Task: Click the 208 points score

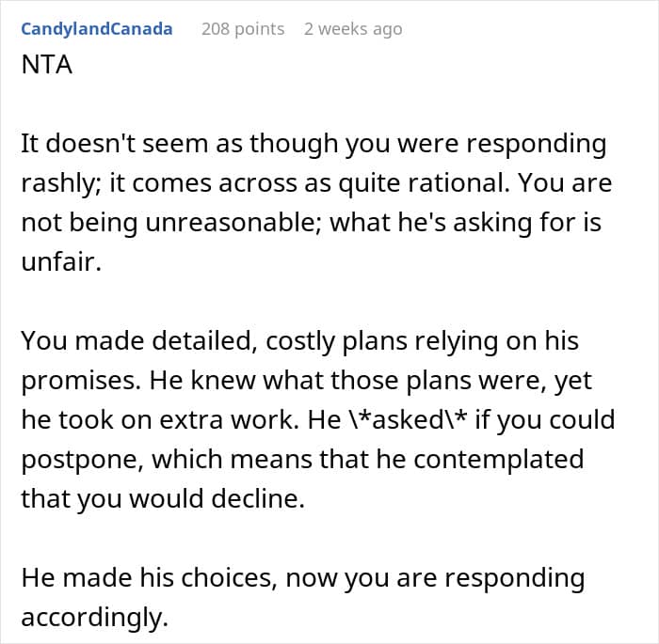Action: click(x=243, y=29)
